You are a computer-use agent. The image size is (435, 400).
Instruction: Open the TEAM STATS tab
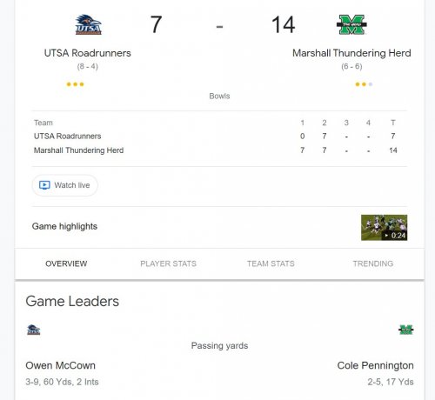click(x=271, y=263)
